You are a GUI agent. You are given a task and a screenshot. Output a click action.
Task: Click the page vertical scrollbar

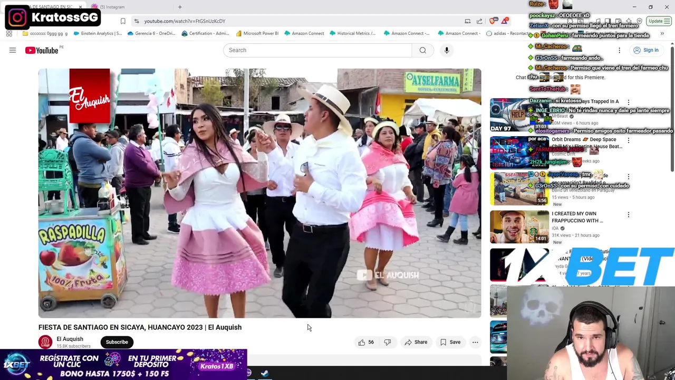[672, 108]
